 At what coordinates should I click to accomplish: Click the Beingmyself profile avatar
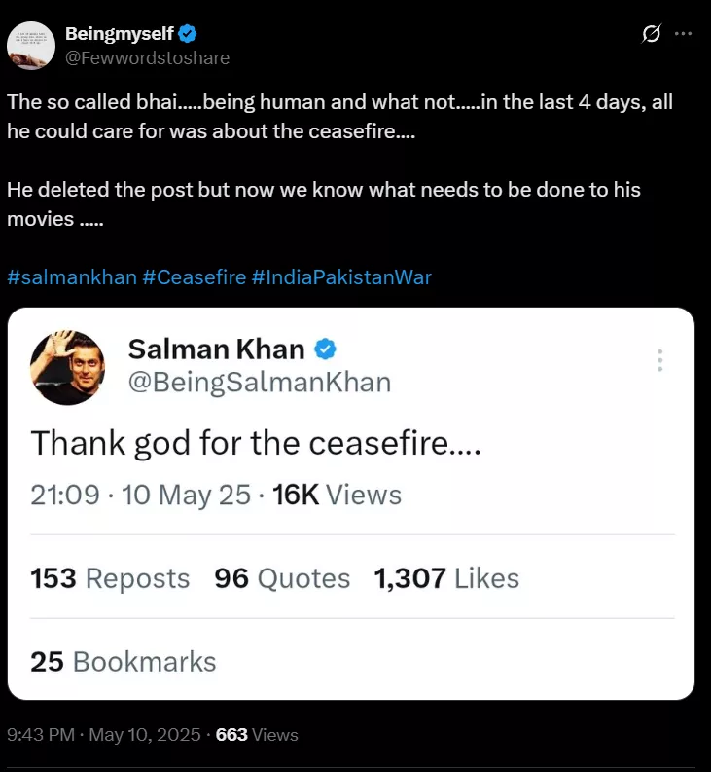pyautogui.click(x=30, y=45)
